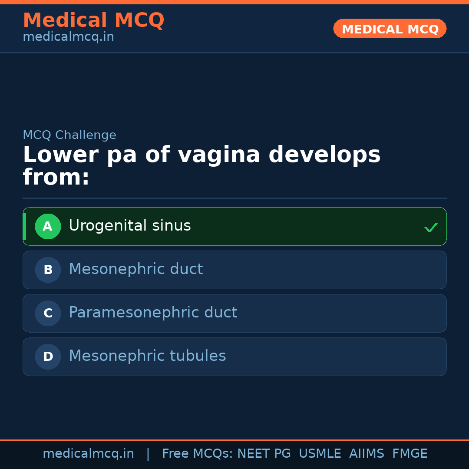Expand the MCQ Challenge section
The image size is (469, 469).
point(69,135)
